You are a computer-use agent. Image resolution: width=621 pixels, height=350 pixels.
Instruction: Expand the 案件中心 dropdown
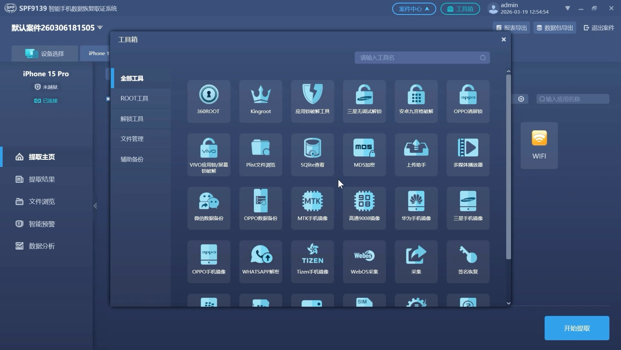click(x=414, y=9)
